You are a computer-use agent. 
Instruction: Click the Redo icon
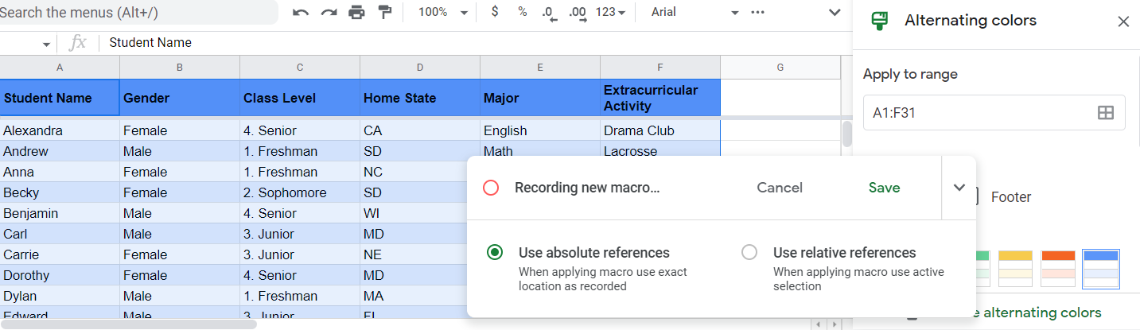[329, 12]
